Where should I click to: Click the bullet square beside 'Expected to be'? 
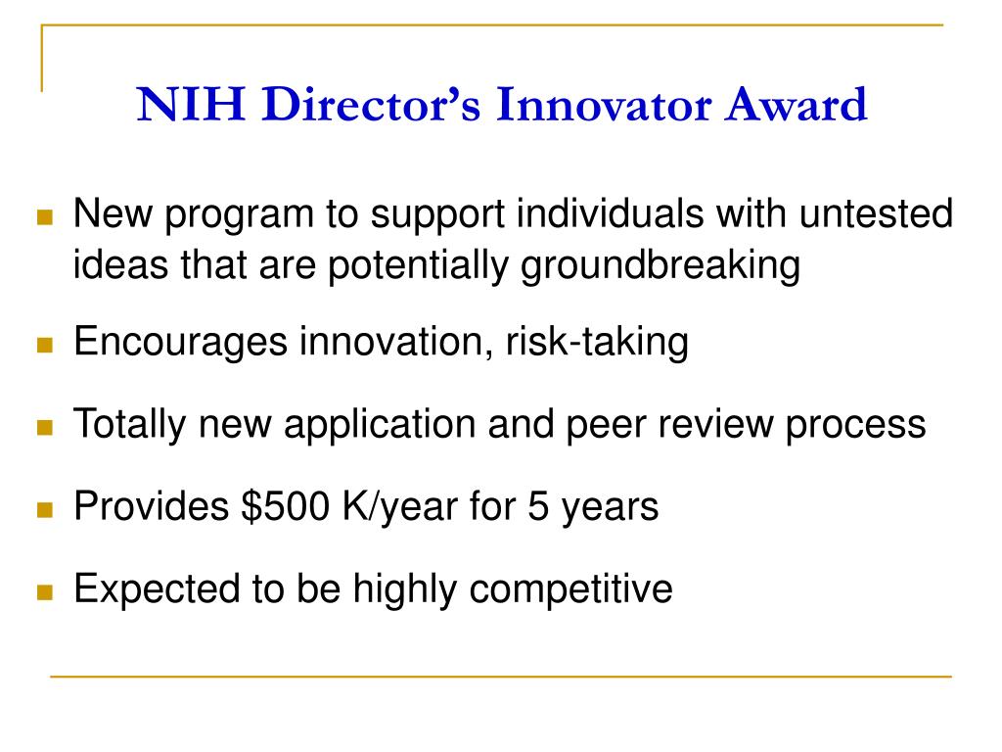[45, 592]
